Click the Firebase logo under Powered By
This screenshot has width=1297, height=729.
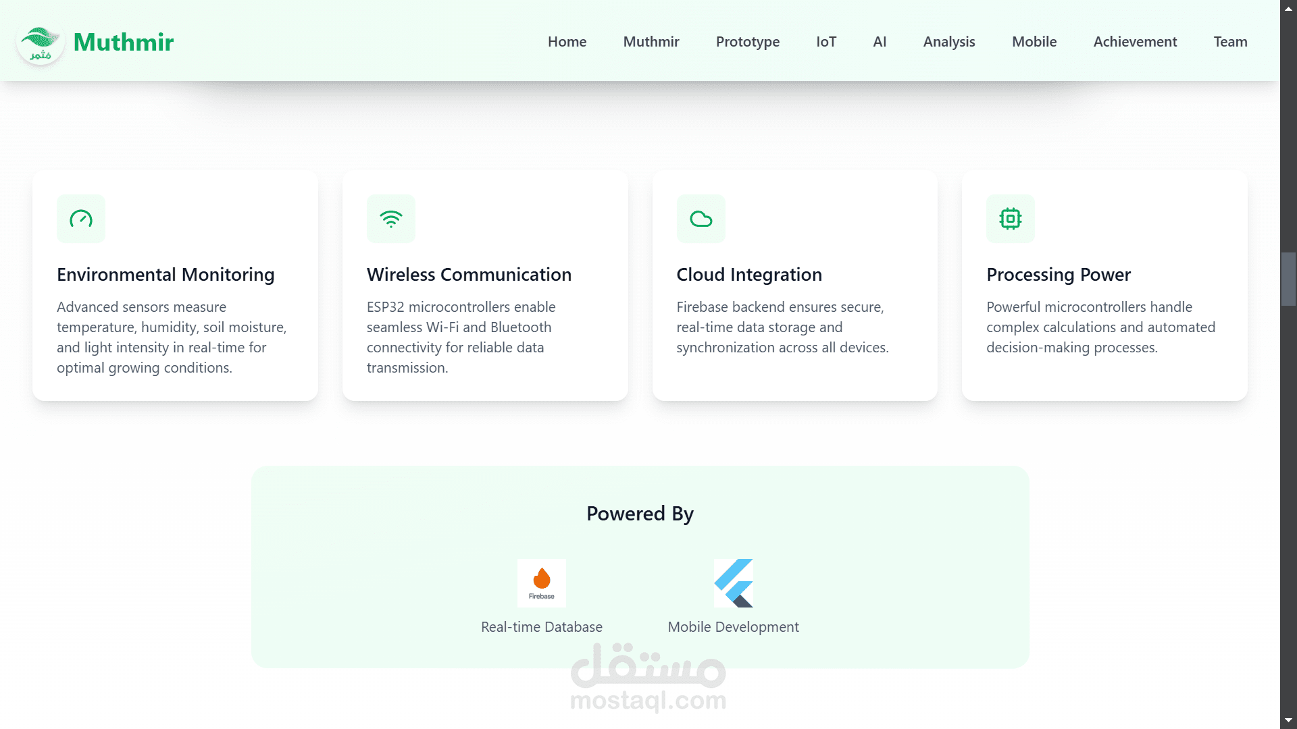click(541, 583)
